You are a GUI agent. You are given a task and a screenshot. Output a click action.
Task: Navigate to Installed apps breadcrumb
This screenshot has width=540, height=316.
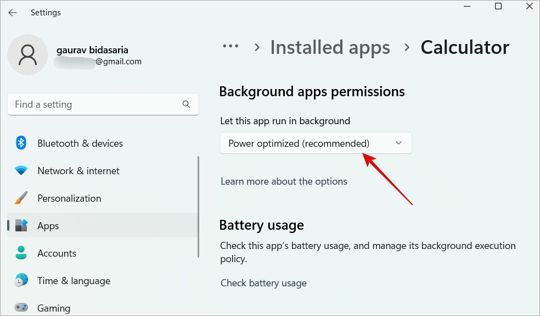coord(330,47)
